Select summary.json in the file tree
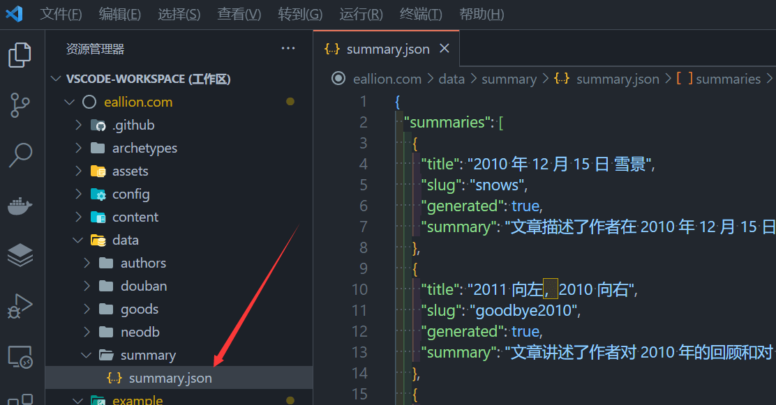 170,378
